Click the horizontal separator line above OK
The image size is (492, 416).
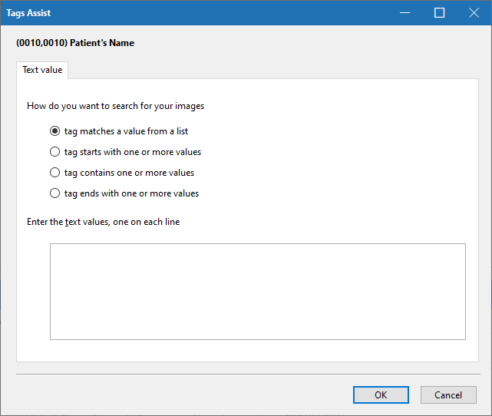point(246,374)
